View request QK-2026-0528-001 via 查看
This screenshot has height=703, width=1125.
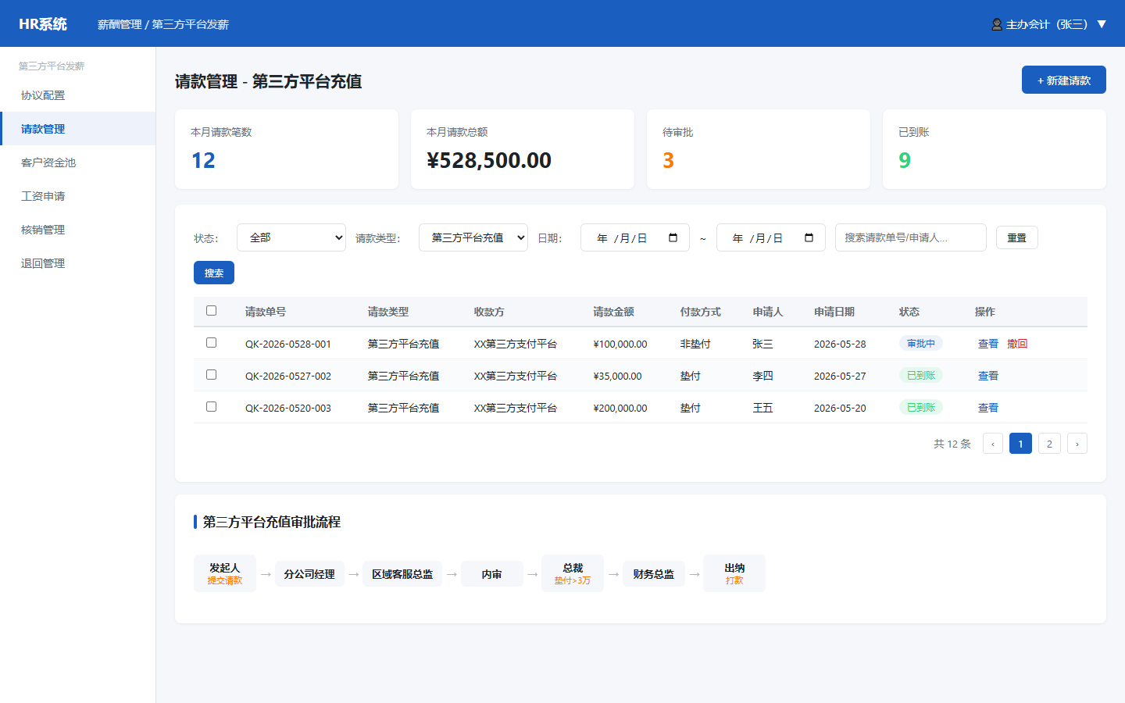pyautogui.click(x=988, y=344)
